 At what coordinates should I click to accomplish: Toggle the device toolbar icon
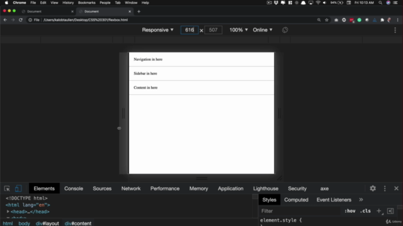tap(18, 188)
